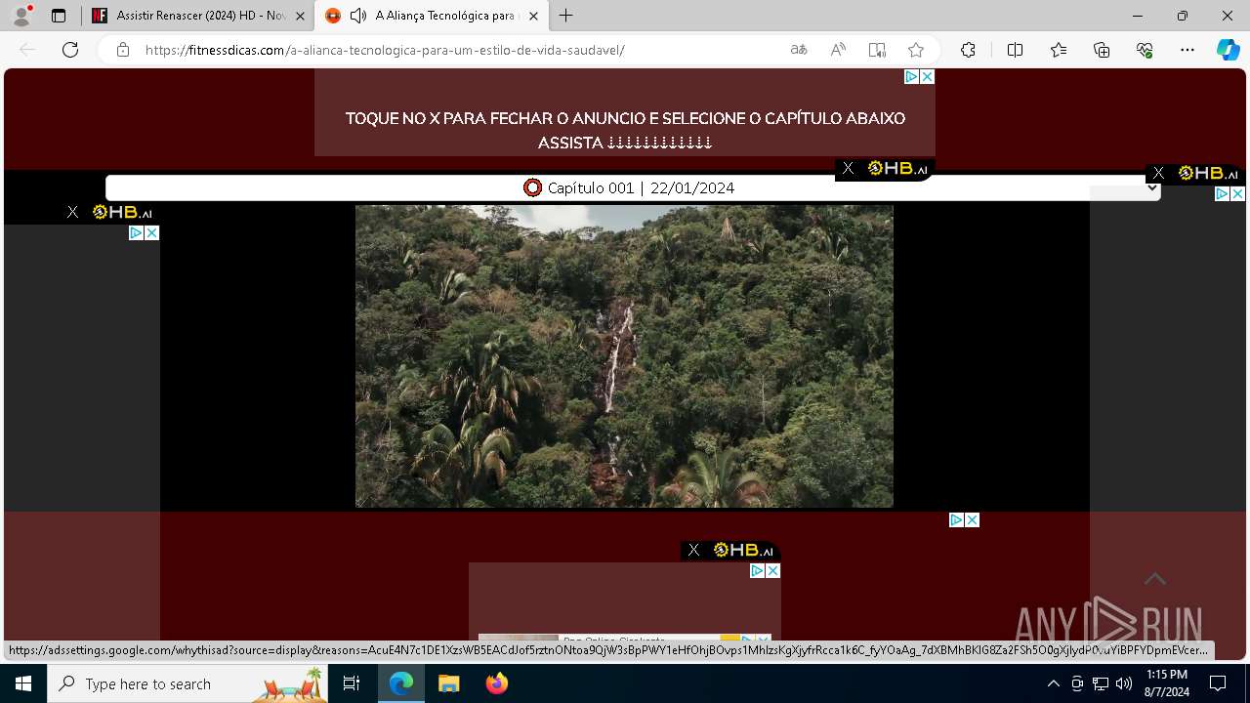1250x703 pixels.
Task: Open AdChoices on the left sidebar ad
Action: click(137, 232)
